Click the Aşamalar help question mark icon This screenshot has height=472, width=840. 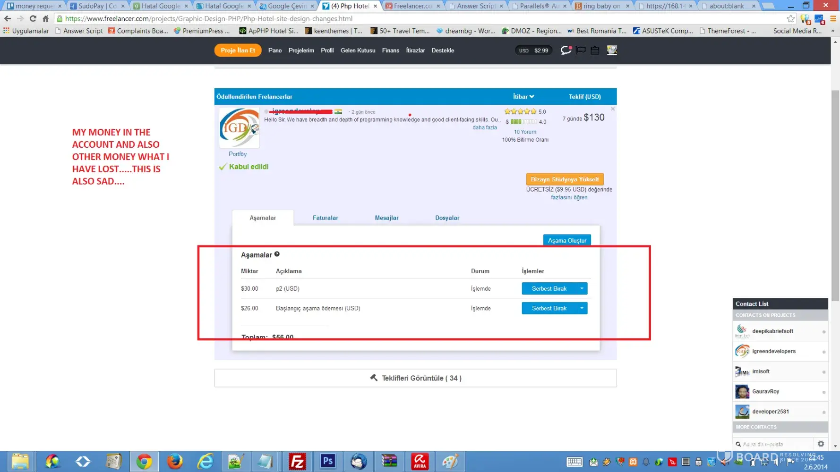pyautogui.click(x=277, y=254)
